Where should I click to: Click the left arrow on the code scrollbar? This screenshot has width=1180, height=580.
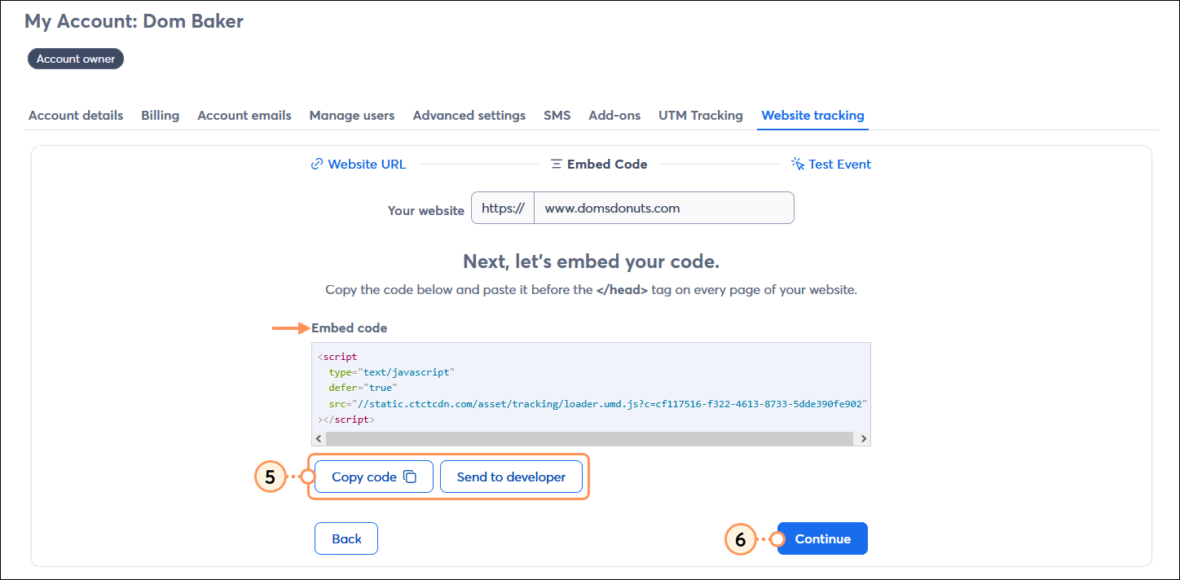pos(318,438)
